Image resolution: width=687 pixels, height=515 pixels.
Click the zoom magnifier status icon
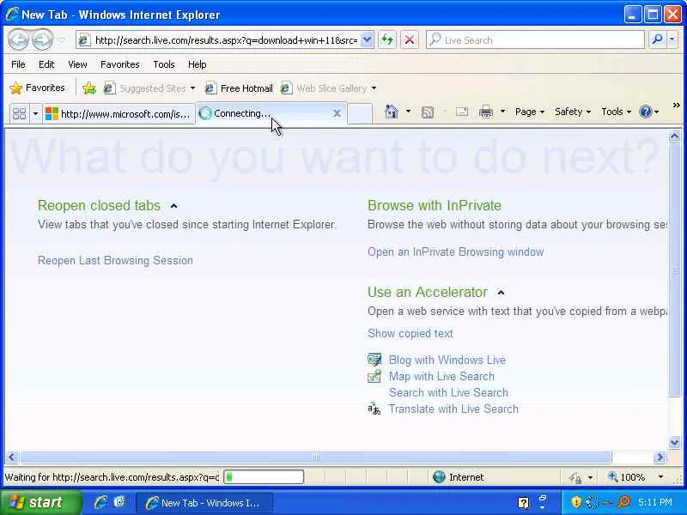(x=613, y=476)
